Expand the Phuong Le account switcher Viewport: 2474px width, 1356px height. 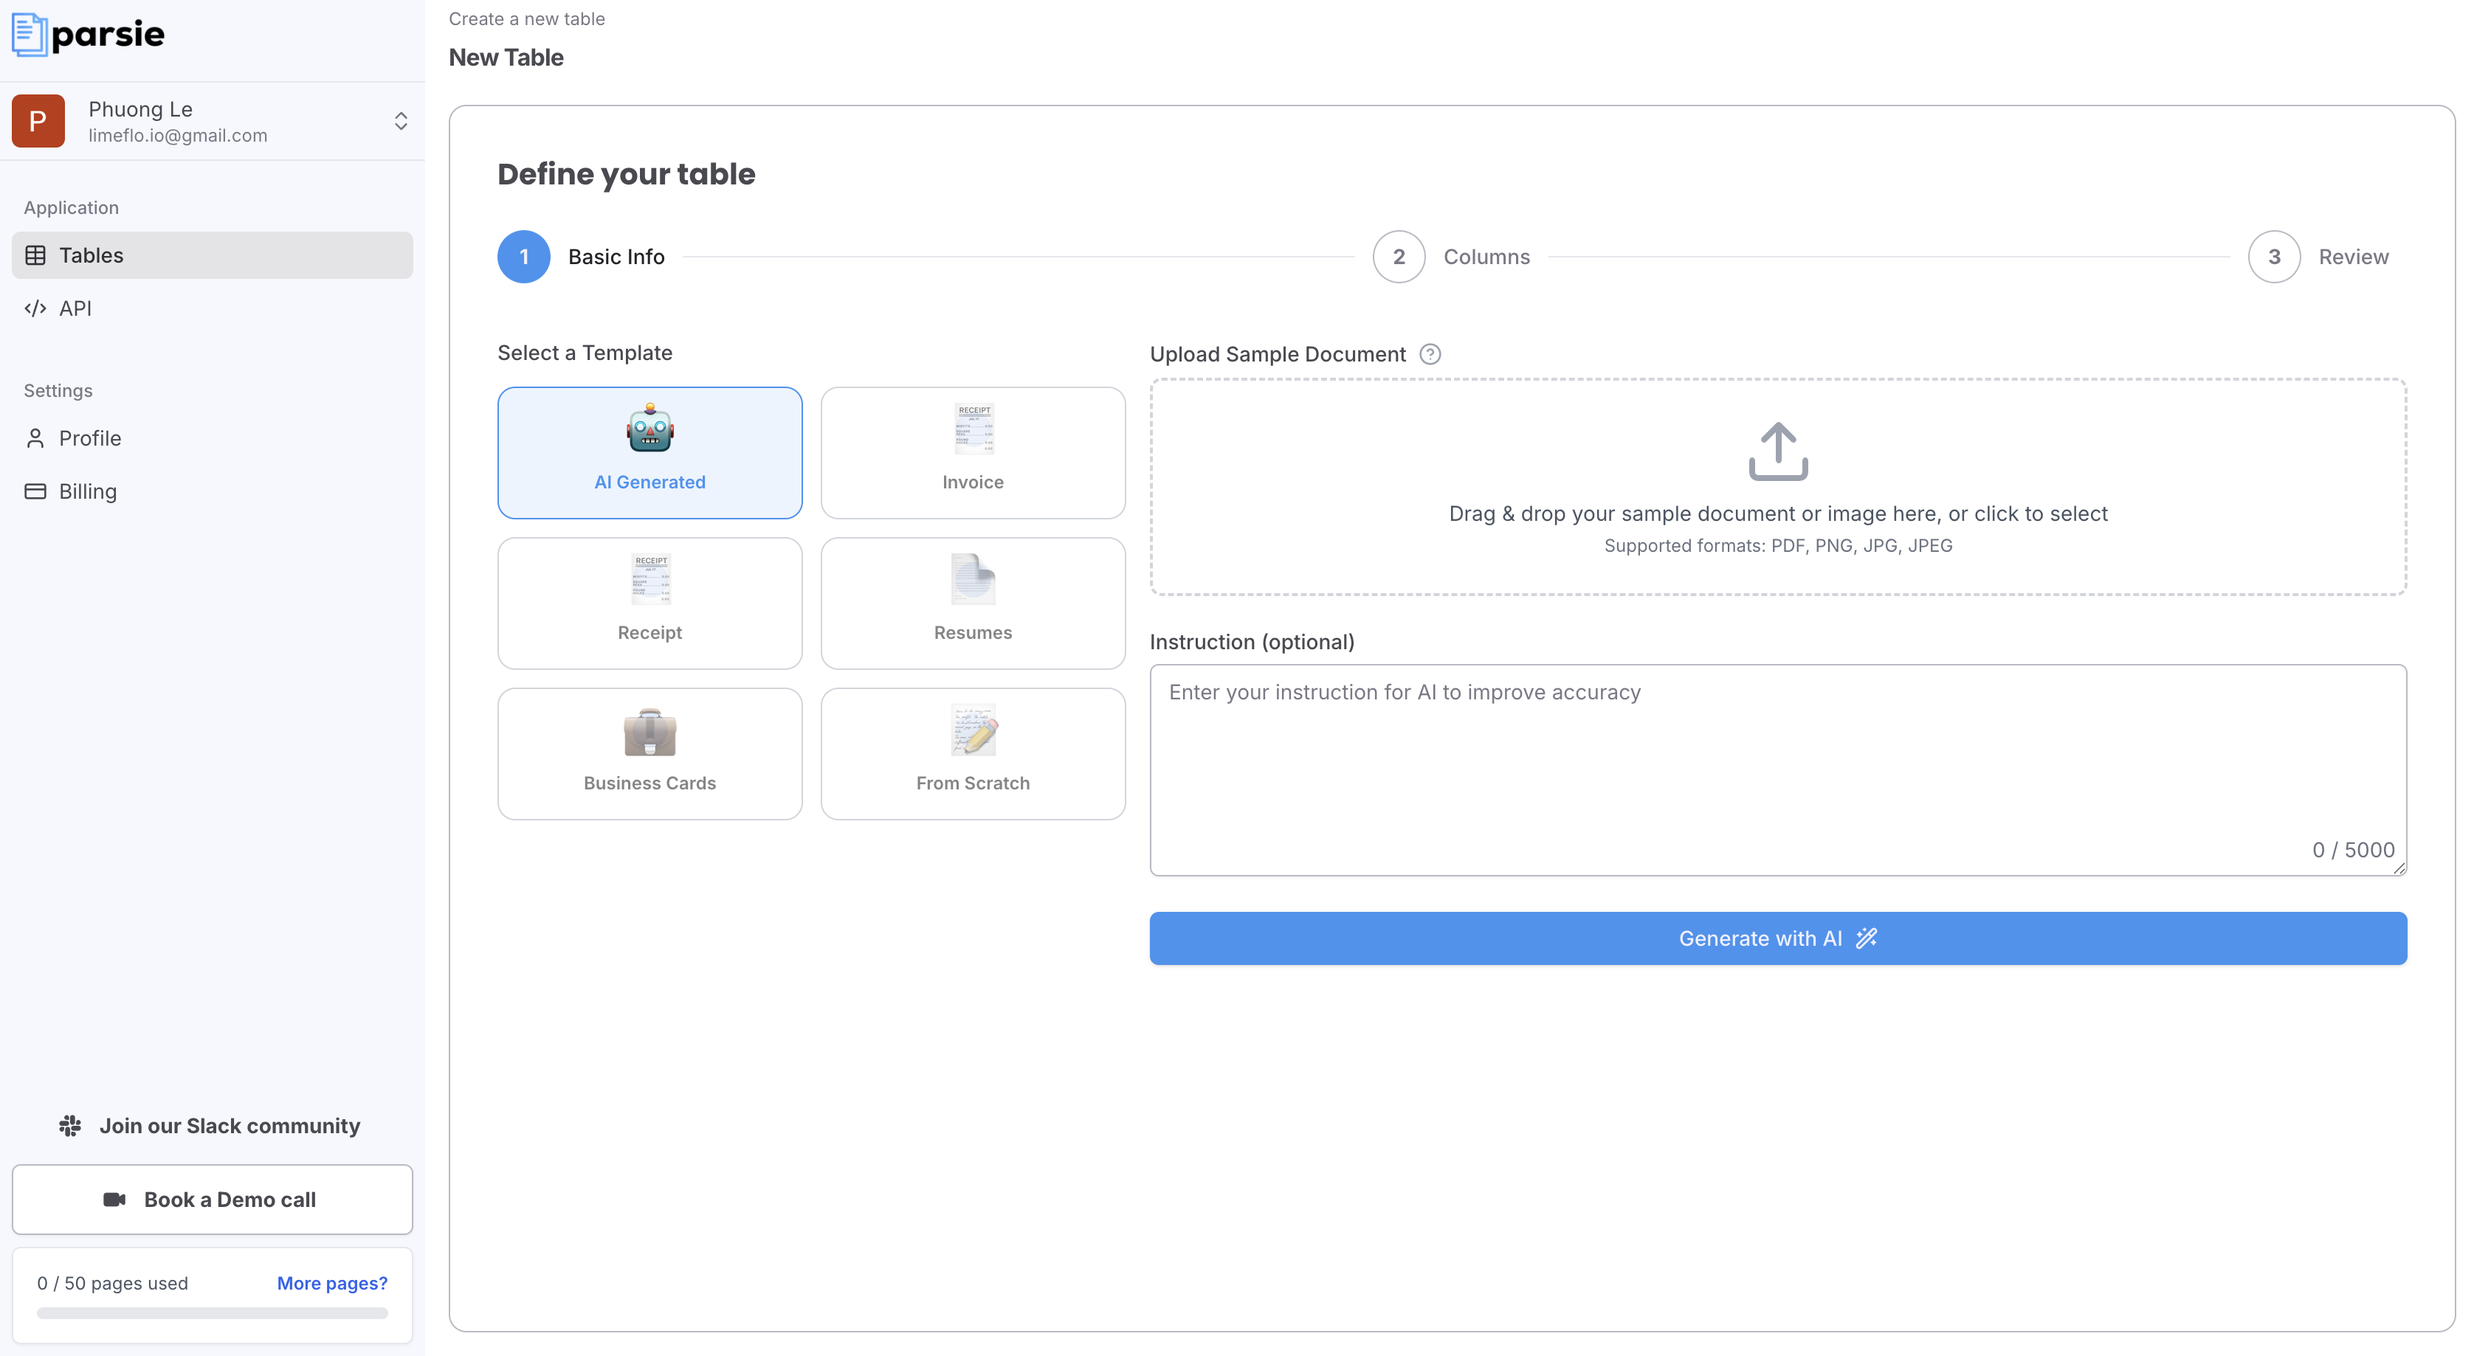(401, 121)
